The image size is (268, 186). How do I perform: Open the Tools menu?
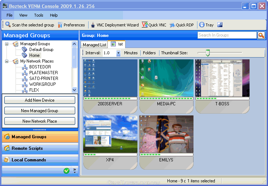pyautogui.click(x=39, y=15)
